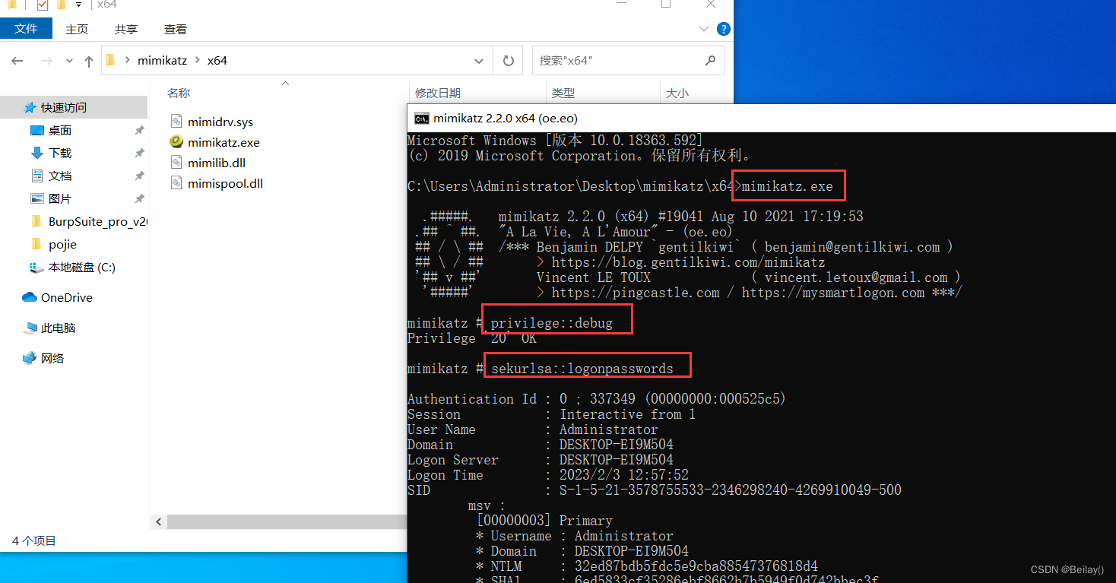Click the 此电脑 computer icon

coord(30,328)
